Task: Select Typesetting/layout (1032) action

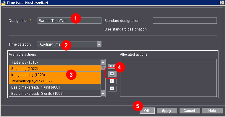Action: click(55, 81)
